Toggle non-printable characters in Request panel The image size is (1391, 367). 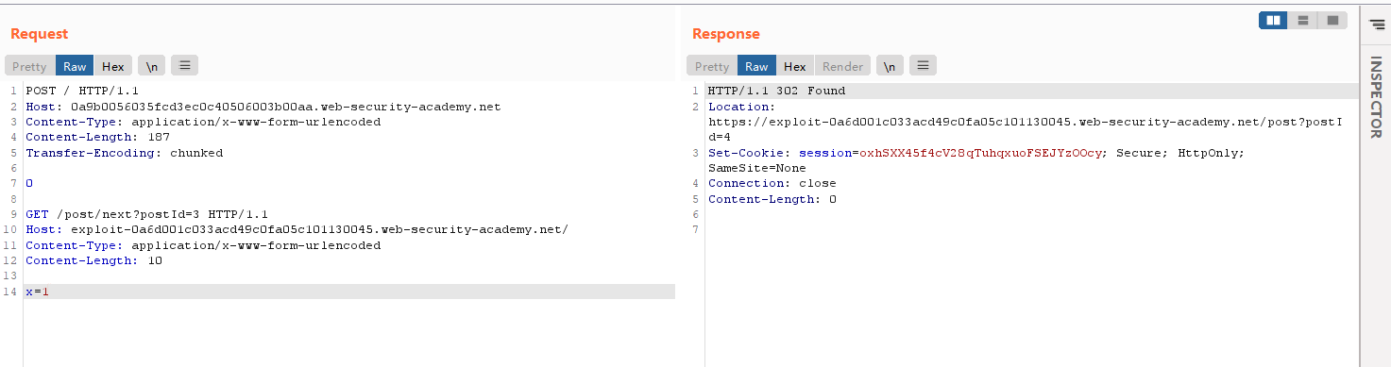(x=151, y=66)
